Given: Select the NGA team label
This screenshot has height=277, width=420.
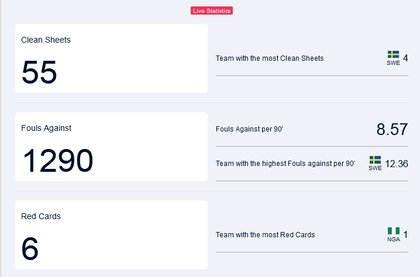Looking at the screenshot, I should click(x=394, y=239).
